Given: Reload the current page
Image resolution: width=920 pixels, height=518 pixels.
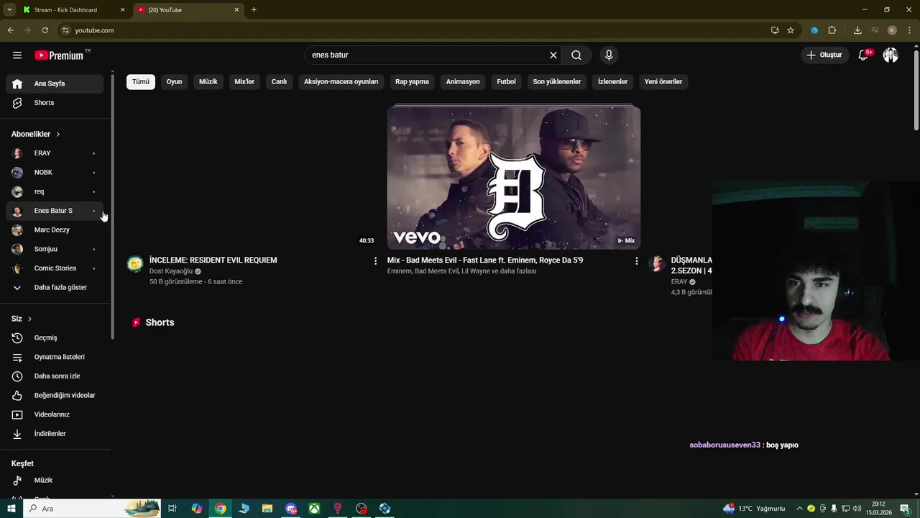Looking at the screenshot, I should 45,30.
